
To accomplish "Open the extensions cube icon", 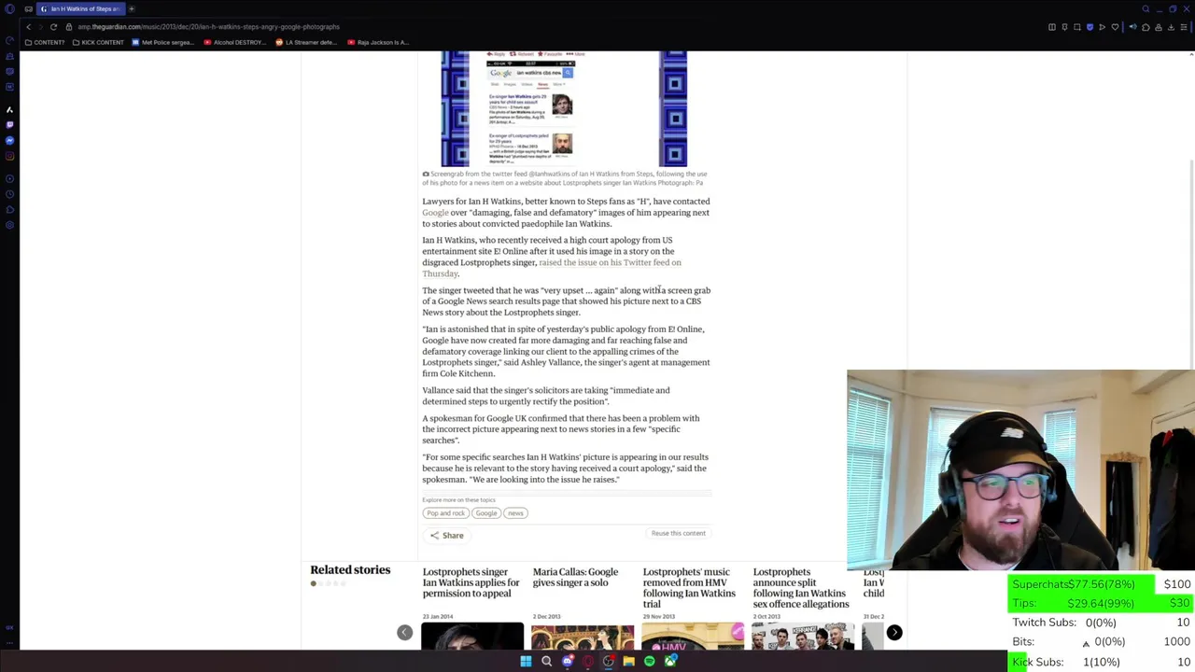I will tap(1146, 27).
